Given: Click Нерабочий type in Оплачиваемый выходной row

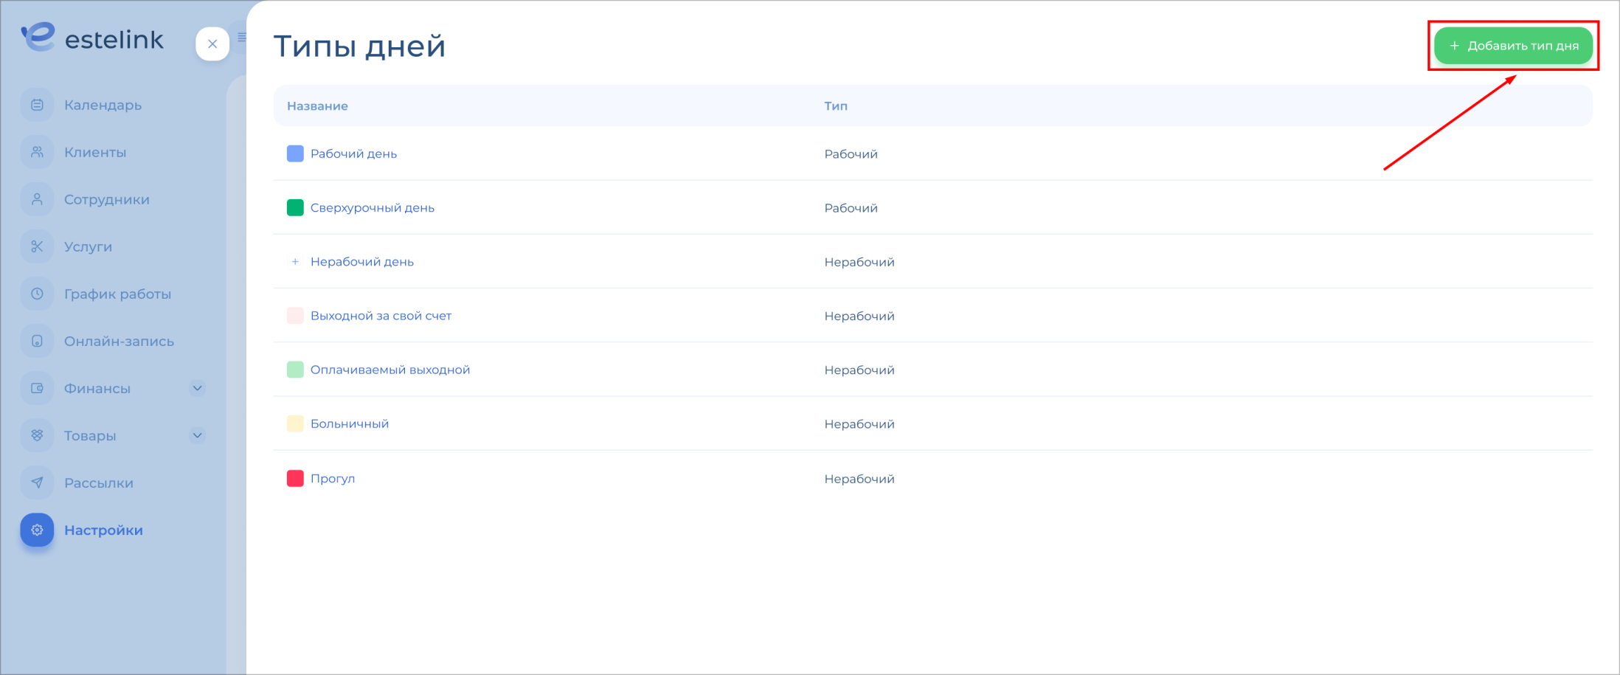Looking at the screenshot, I should coord(859,370).
